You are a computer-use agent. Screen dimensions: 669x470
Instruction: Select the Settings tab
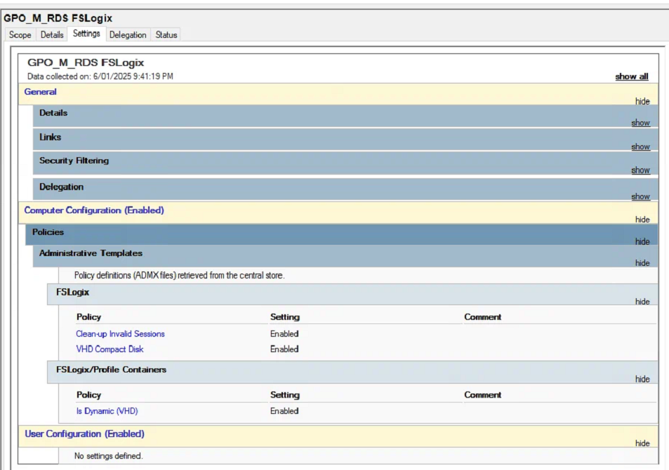pos(86,34)
